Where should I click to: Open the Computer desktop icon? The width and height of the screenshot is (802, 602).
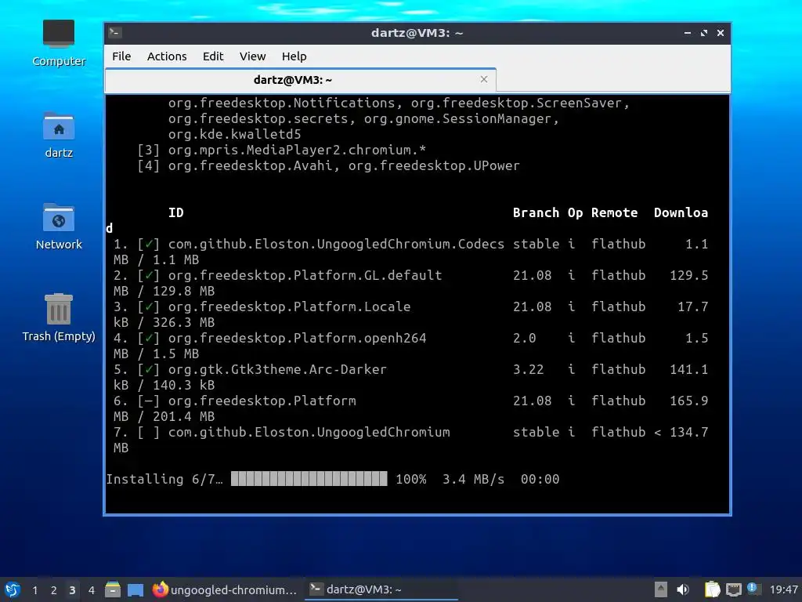58,43
